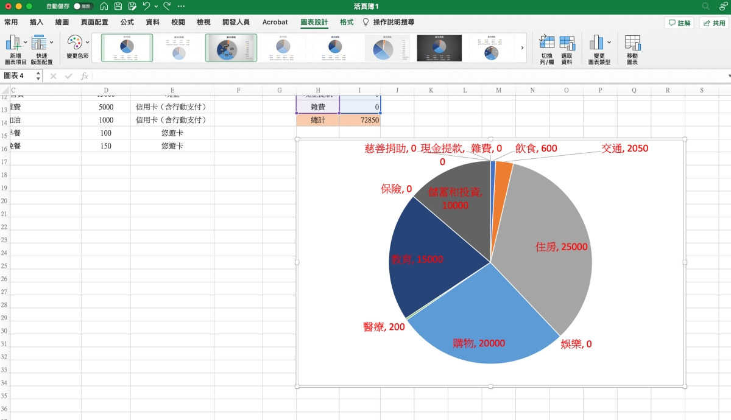This screenshot has width=731, height=420.
Task: Open the collaboration people icon at top right
Action: click(x=723, y=6)
